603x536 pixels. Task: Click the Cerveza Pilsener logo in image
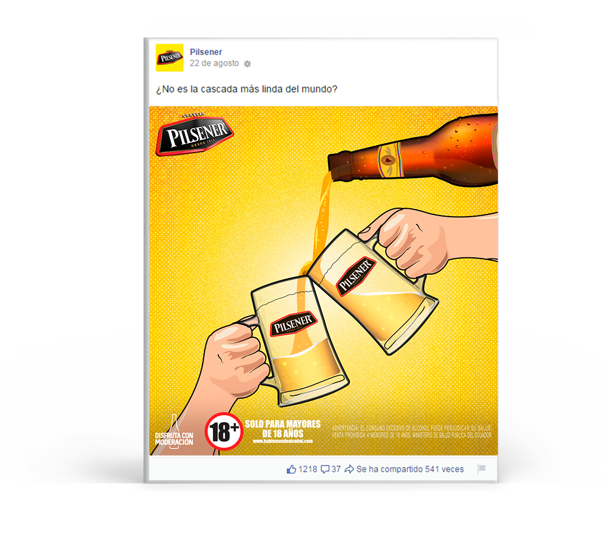pyautogui.click(x=194, y=135)
